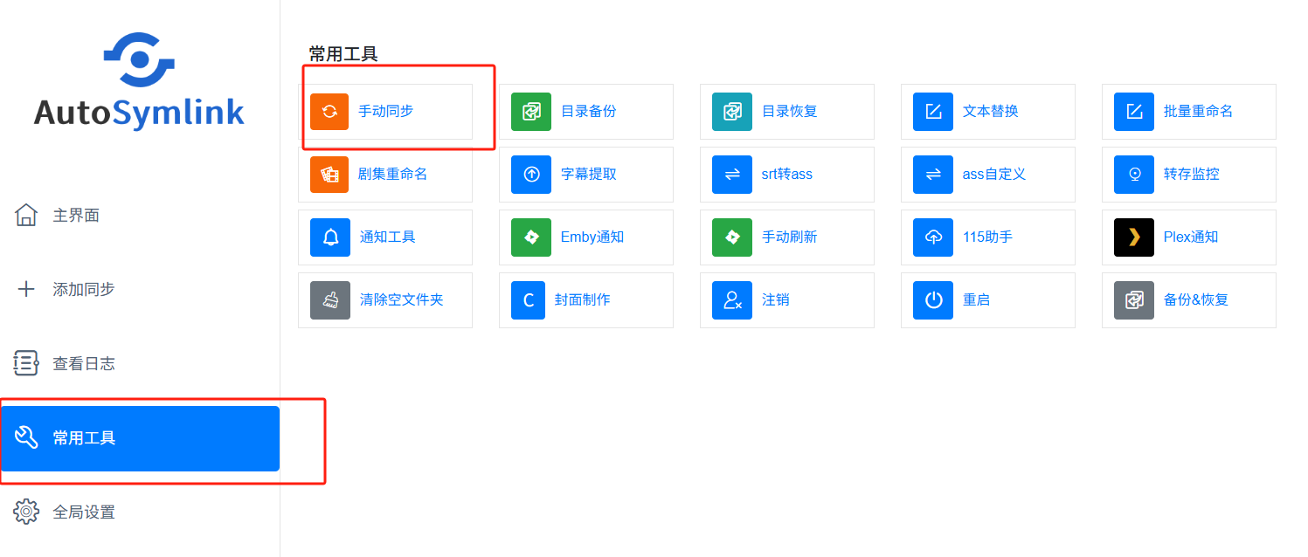Open the 通知工具 link
The width and height of the screenshot is (1308, 557).
click(388, 237)
